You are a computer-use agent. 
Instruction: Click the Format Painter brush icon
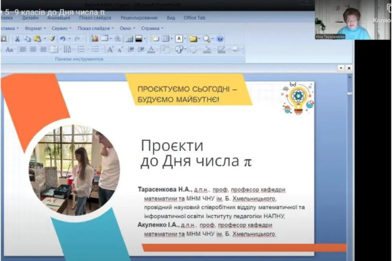52,39
